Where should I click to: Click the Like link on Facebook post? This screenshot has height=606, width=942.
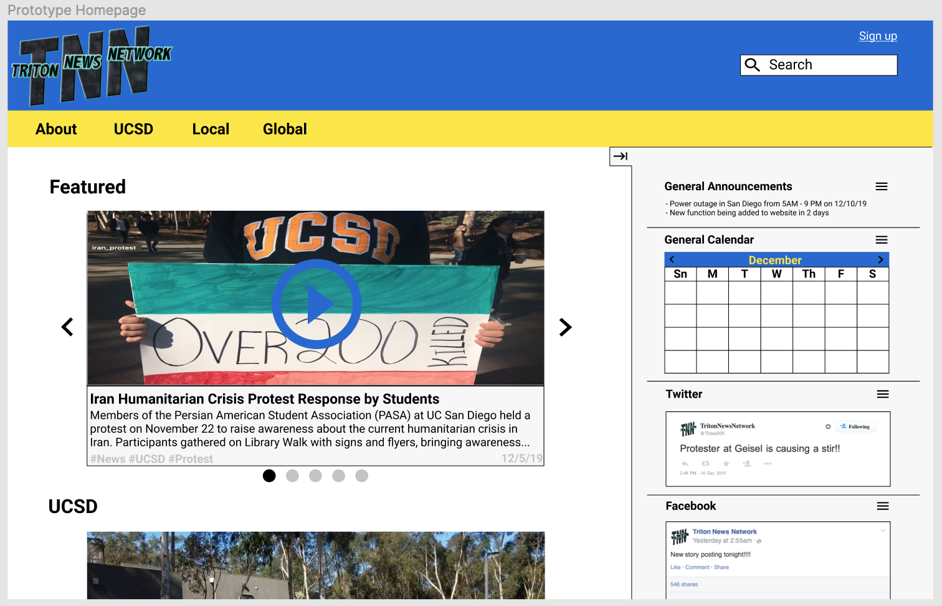click(x=675, y=567)
